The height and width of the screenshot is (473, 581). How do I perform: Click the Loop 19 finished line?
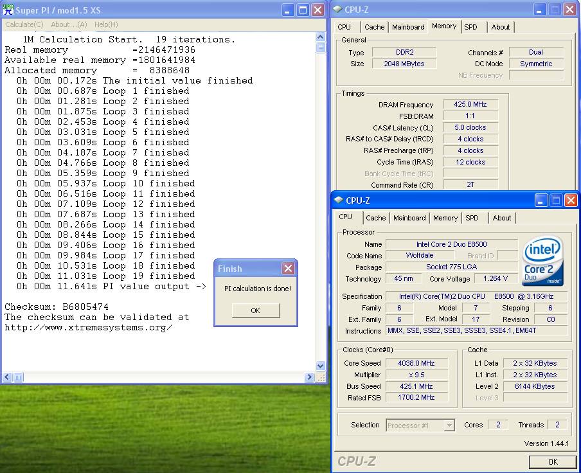(x=105, y=276)
